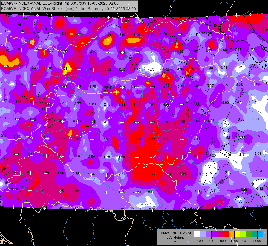Click the wind shear value 0.834
The height and width of the screenshot is (246, 268).
point(152,192)
